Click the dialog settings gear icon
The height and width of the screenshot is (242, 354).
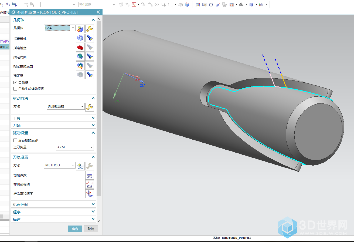[13, 12]
